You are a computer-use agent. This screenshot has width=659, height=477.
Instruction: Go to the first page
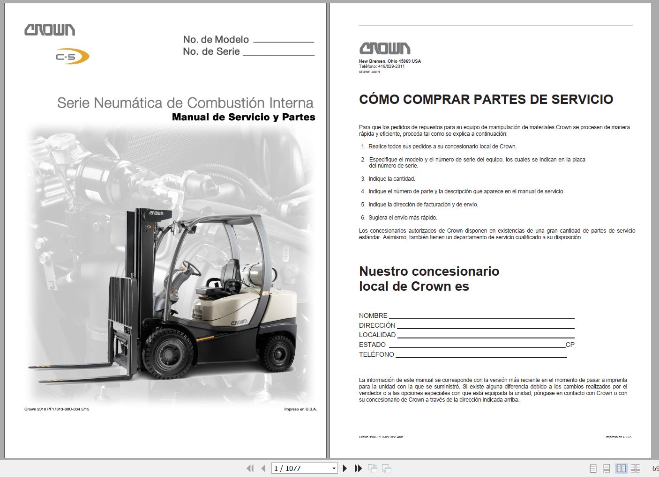[x=250, y=468]
